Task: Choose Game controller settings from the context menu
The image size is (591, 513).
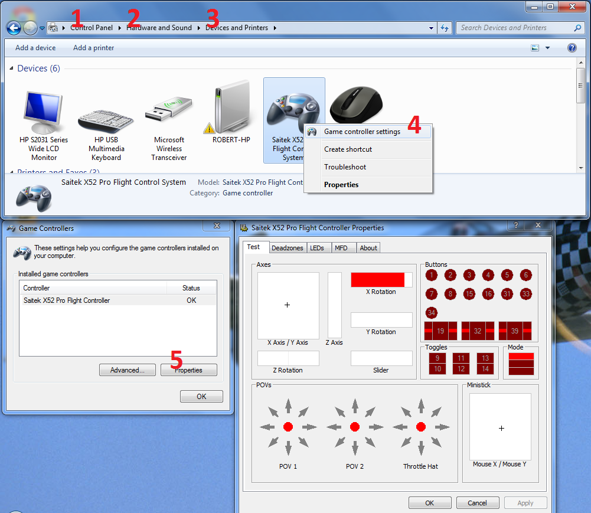Action: (x=368, y=132)
